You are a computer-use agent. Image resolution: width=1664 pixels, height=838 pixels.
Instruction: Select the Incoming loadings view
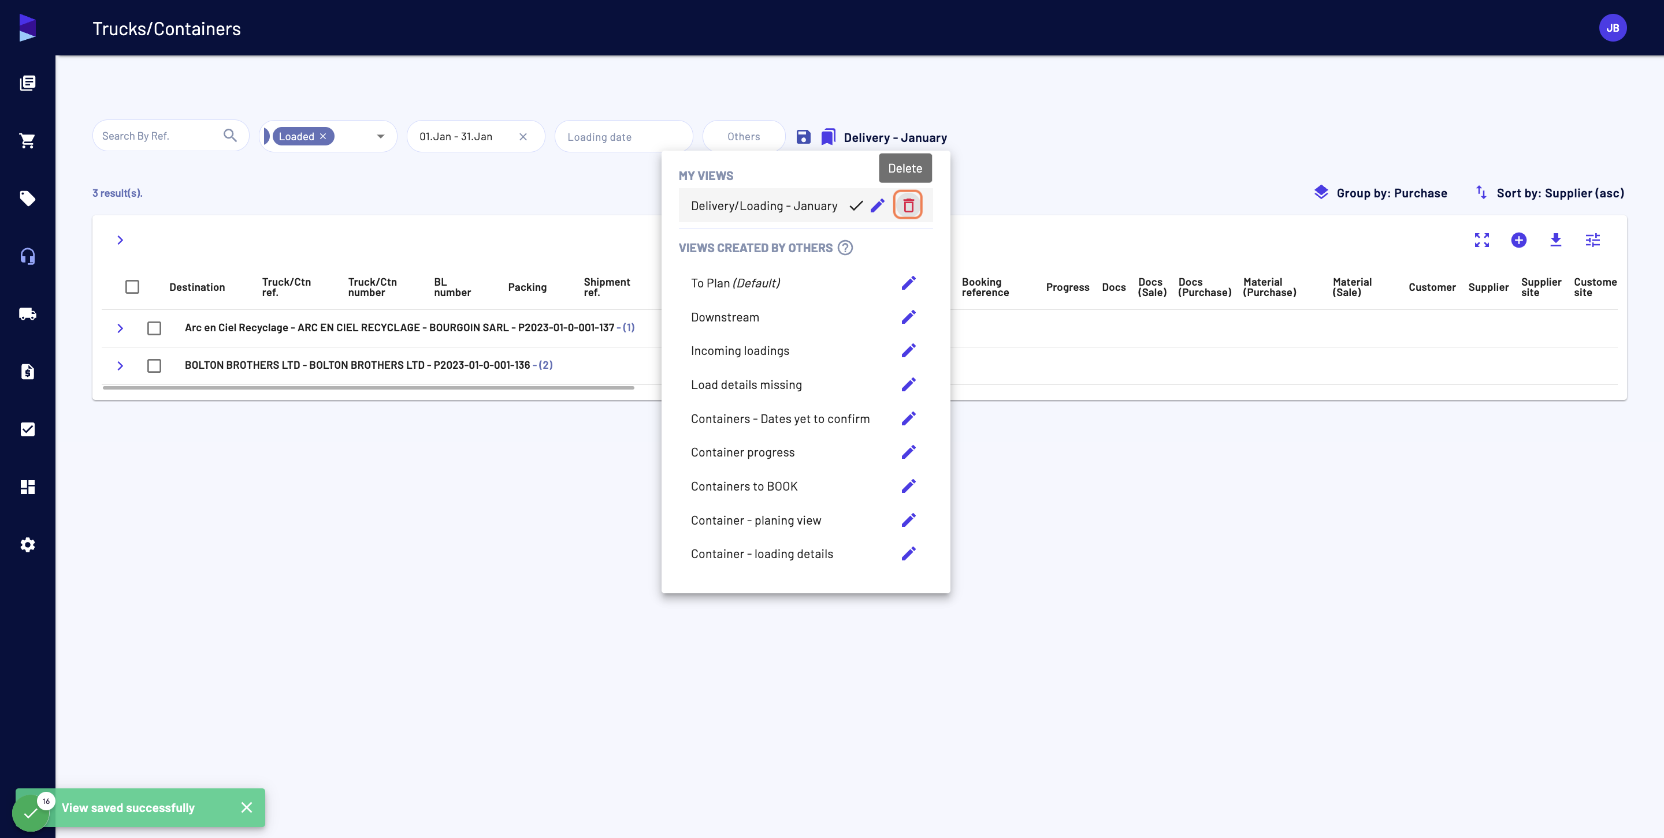[740, 350]
